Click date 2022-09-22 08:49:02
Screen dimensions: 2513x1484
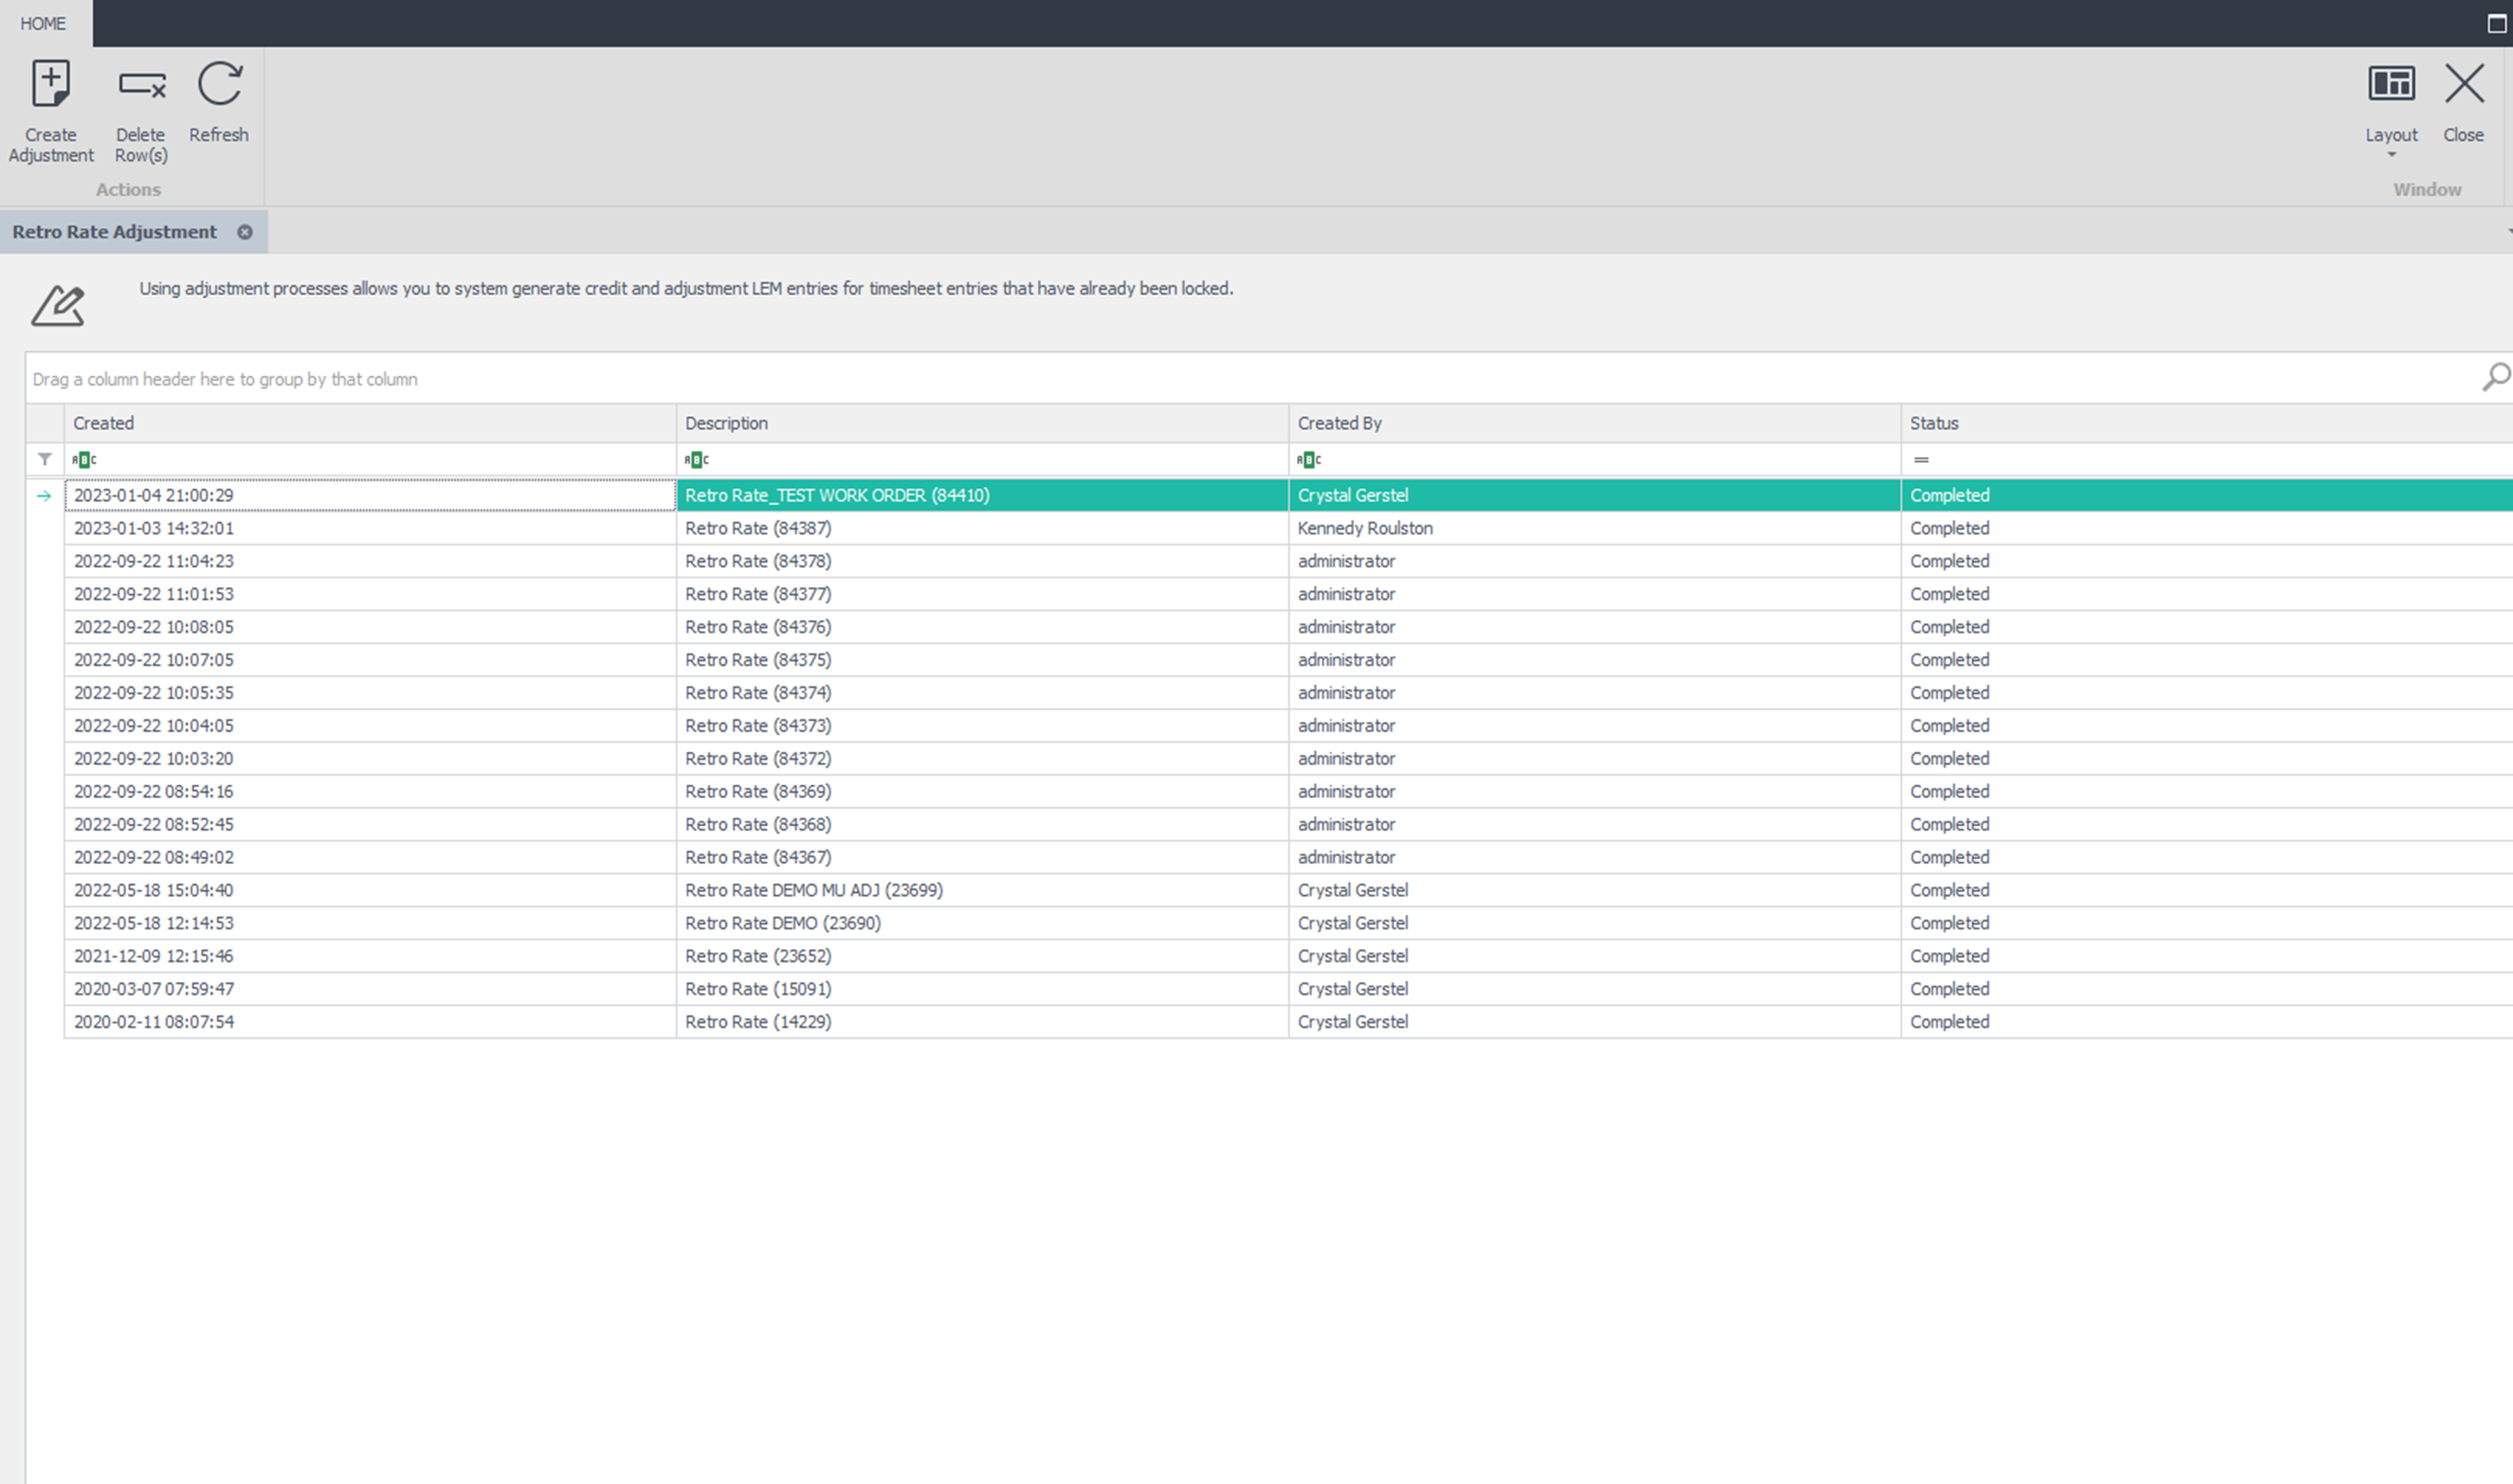coord(153,857)
